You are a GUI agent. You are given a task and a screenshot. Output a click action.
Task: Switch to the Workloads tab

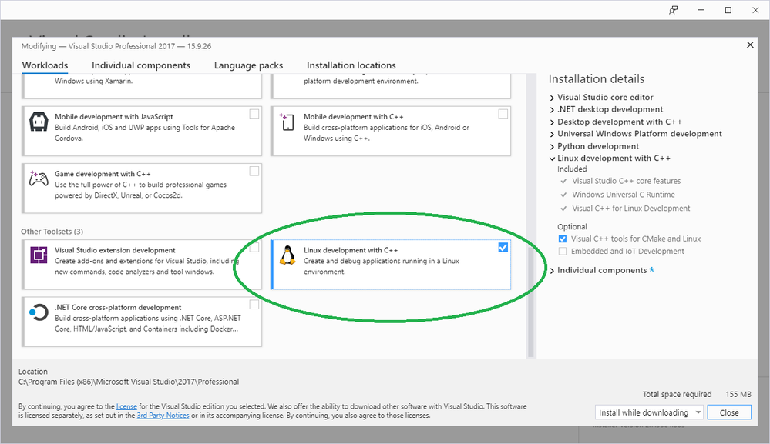pyautogui.click(x=45, y=65)
